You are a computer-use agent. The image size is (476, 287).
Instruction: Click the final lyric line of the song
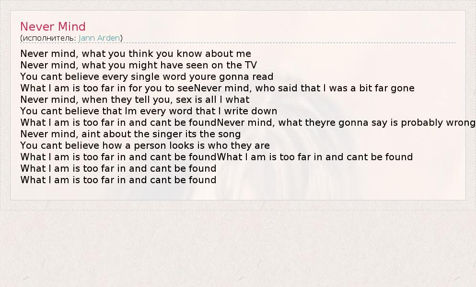tap(118, 180)
